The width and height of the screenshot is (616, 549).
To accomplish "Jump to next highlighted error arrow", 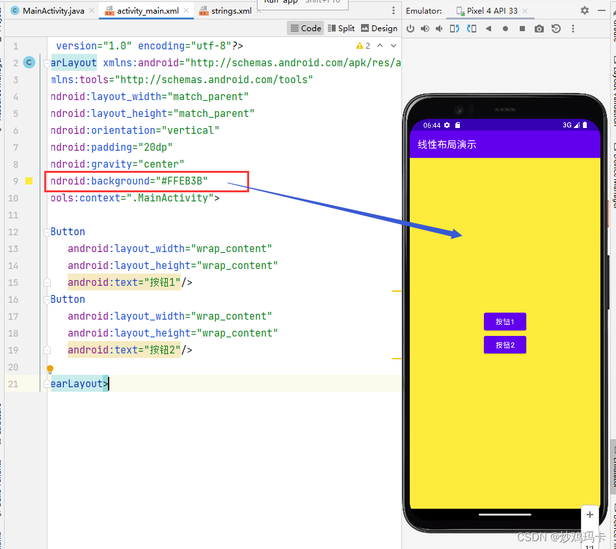I will click(394, 45).
